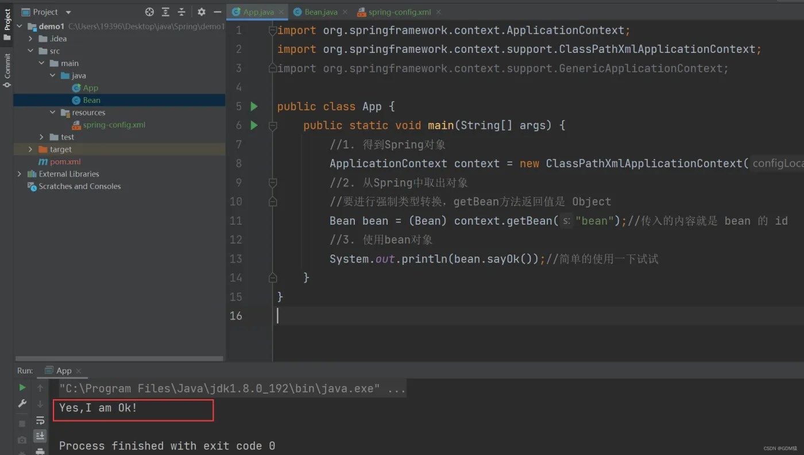804x455 pixels.
Task: Expand the test folder
Action: pyautogui.click(x=42, y=137)
